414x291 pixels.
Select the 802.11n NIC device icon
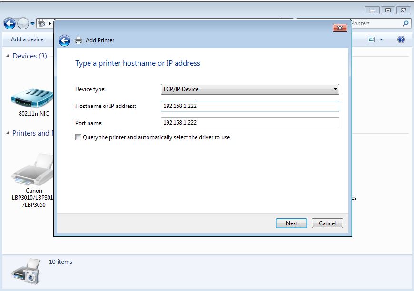point(32,98)
